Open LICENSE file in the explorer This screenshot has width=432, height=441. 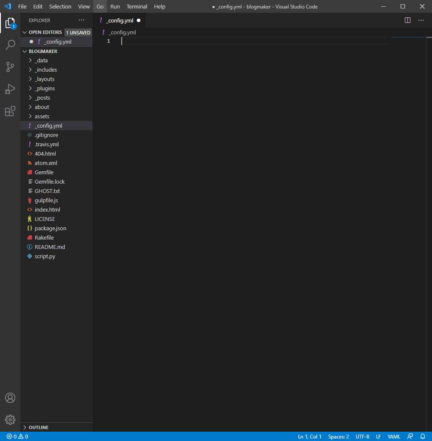point(56,219)
